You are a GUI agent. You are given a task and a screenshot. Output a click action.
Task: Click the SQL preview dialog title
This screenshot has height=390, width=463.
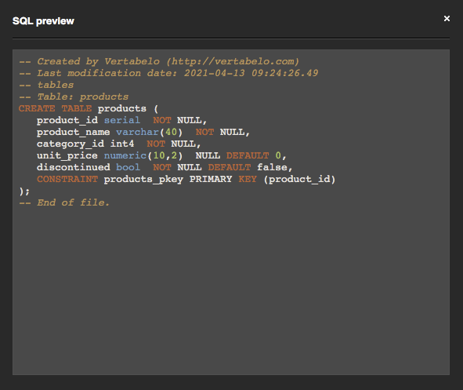pos(43,21)
